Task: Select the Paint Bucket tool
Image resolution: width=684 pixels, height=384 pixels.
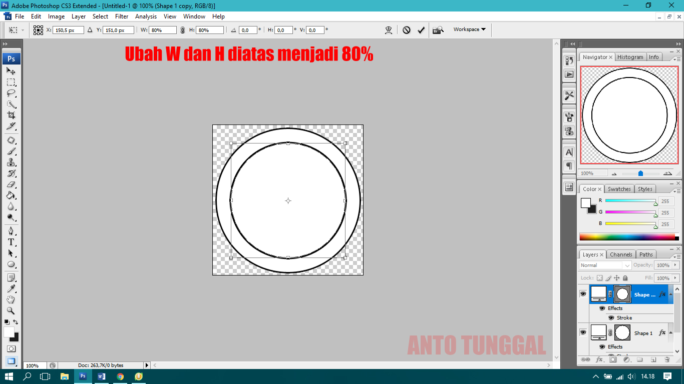Action: (x=11, y=195)
